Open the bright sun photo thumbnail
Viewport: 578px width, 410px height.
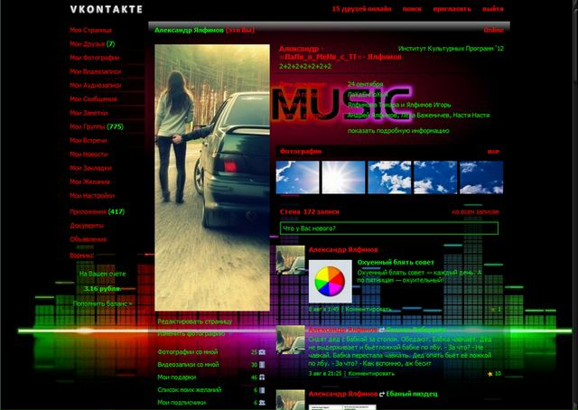coord(343,178)
